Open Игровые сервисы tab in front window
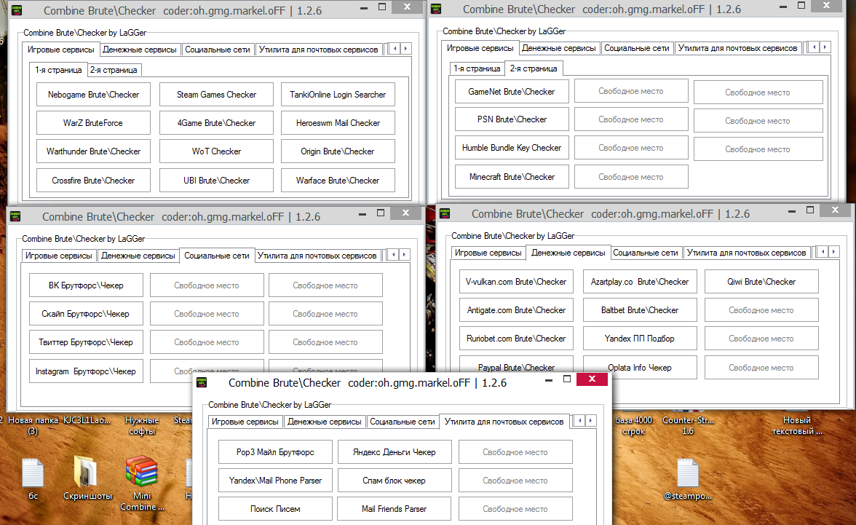Screen dimensions: 856x525 pos(245,422)
